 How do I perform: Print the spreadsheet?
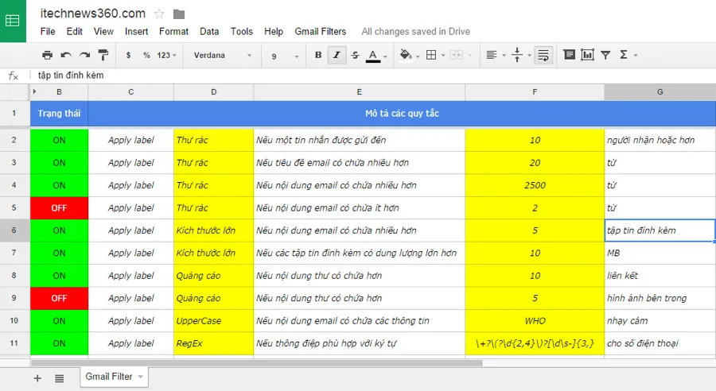point(47,55)
